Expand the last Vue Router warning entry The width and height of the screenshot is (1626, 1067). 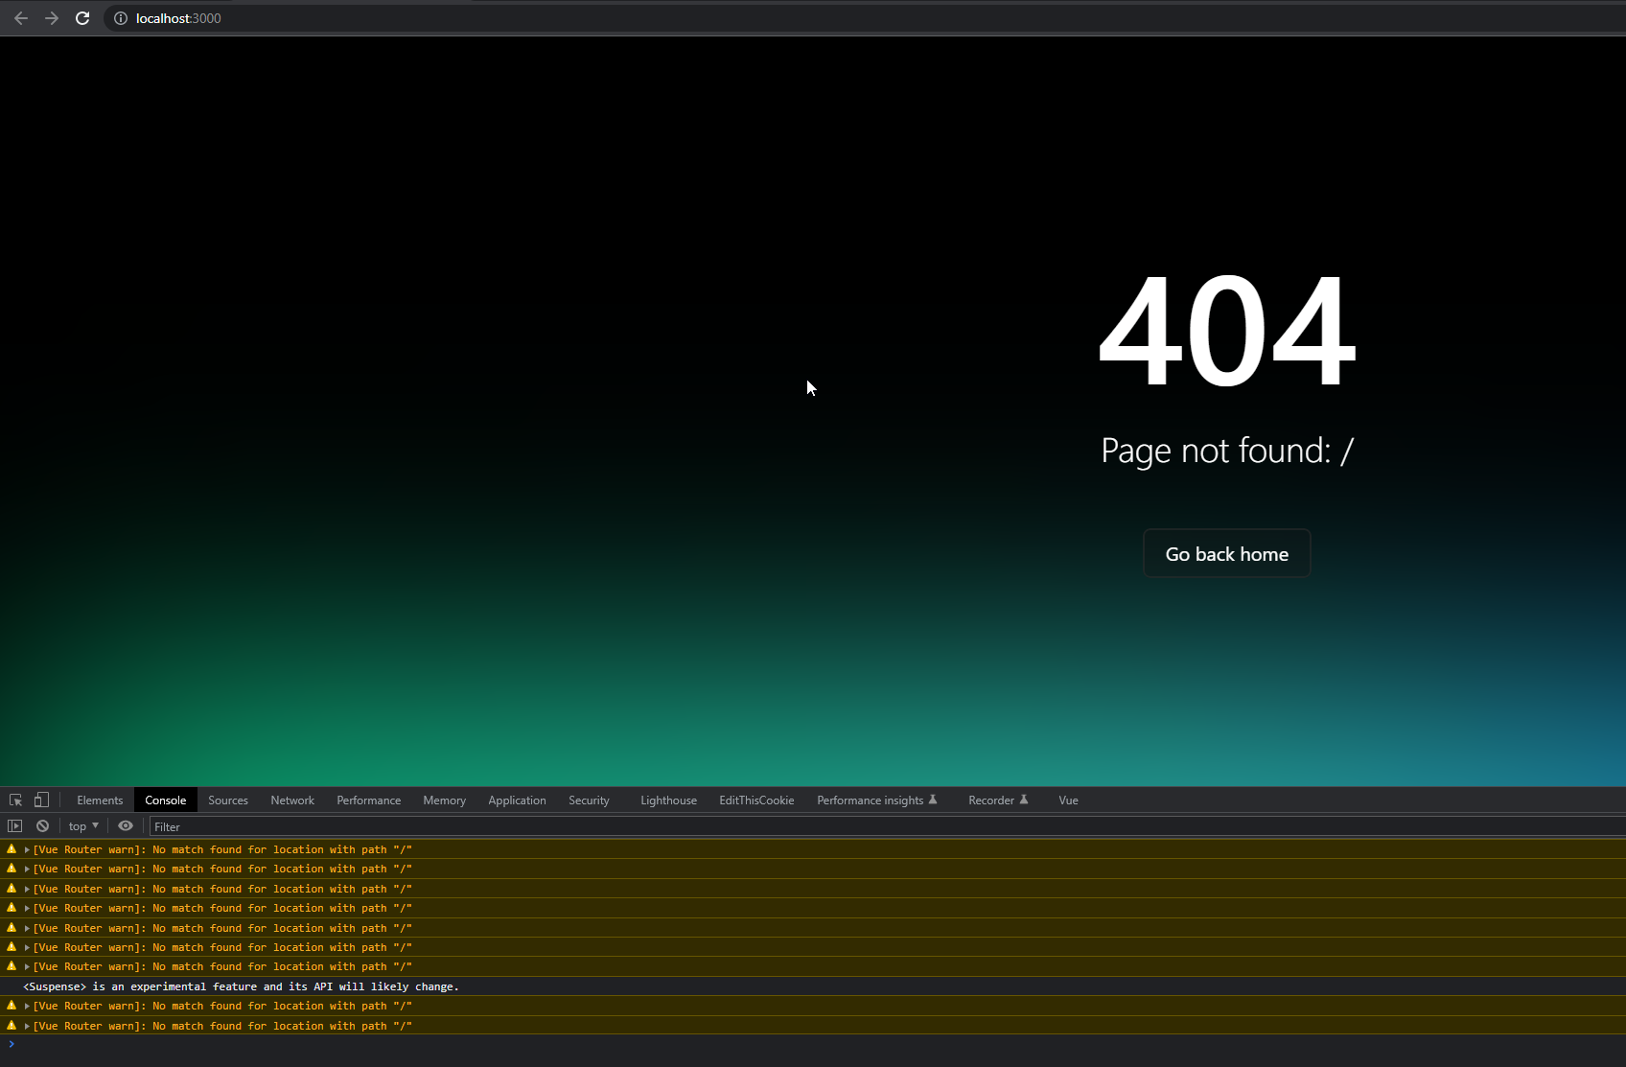(26, 1026)
